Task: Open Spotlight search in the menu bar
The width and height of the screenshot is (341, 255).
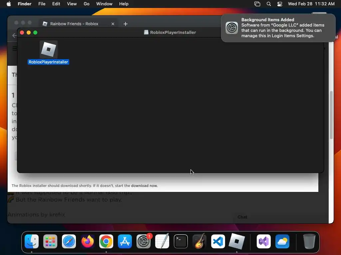Action: [269, 4]
